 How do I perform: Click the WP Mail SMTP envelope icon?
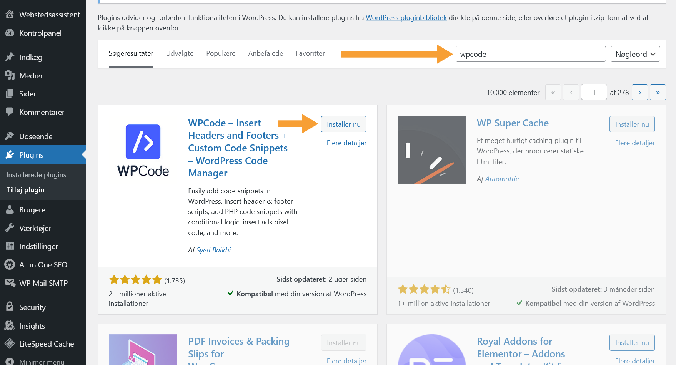10,283
